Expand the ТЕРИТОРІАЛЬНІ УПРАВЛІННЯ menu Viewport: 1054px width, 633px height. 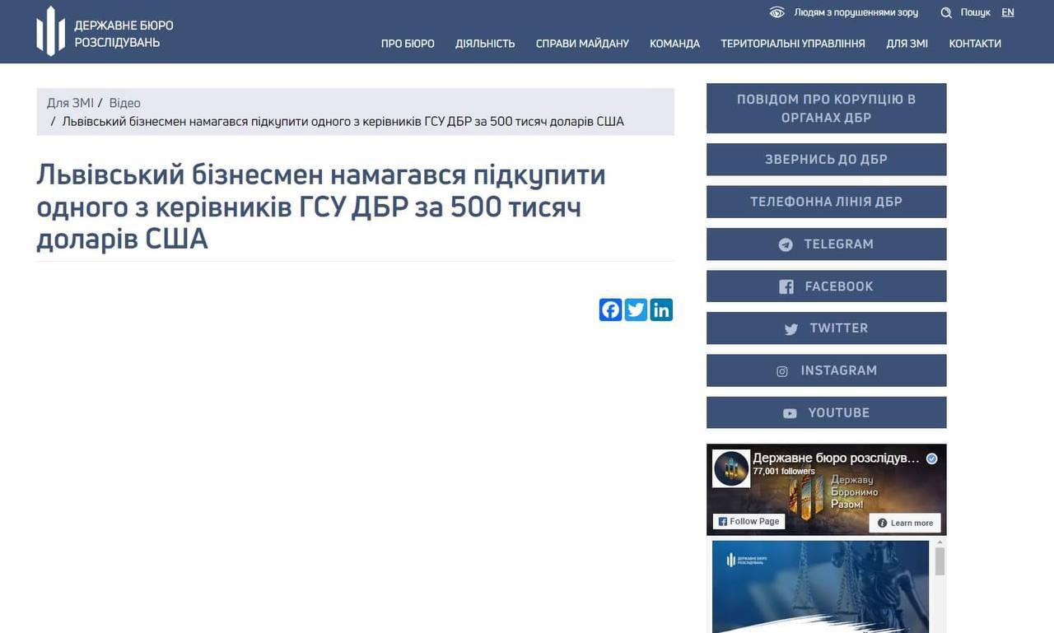[792, 44]
